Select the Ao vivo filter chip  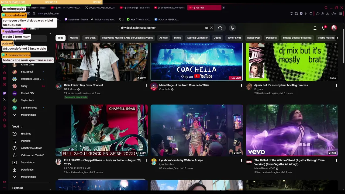click(x=163, y=38)
